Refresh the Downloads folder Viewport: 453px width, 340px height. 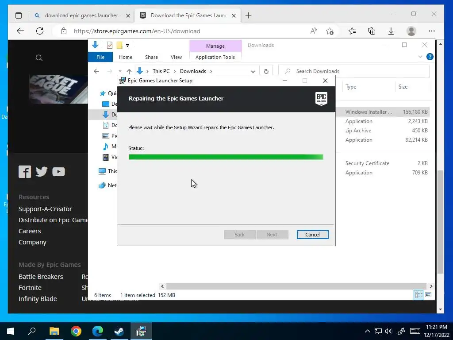266,71
